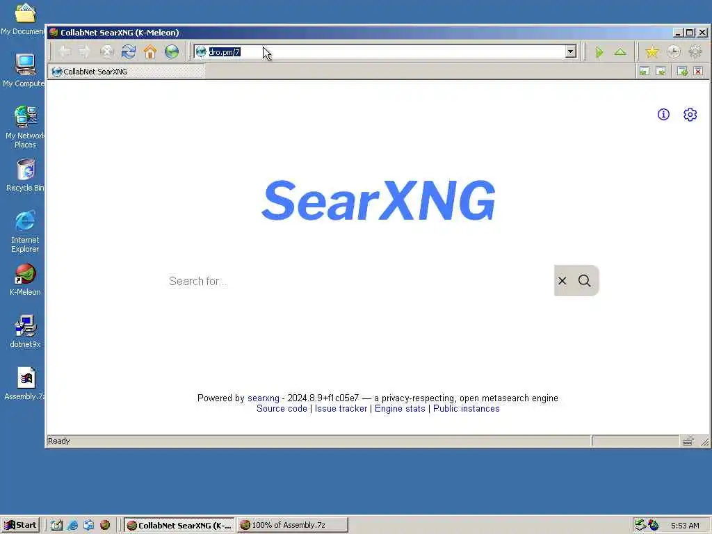Switch to the previous tab icon
This screenshot has height=534, width=712.
[645, 71]
